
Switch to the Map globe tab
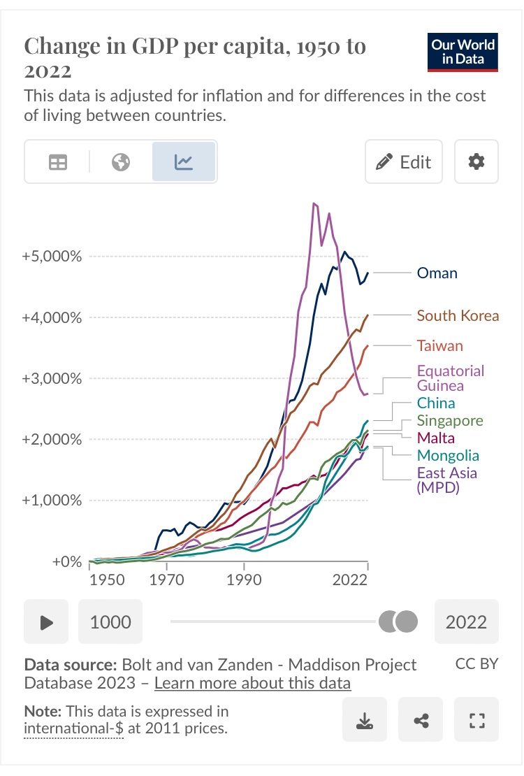point(121,161)
